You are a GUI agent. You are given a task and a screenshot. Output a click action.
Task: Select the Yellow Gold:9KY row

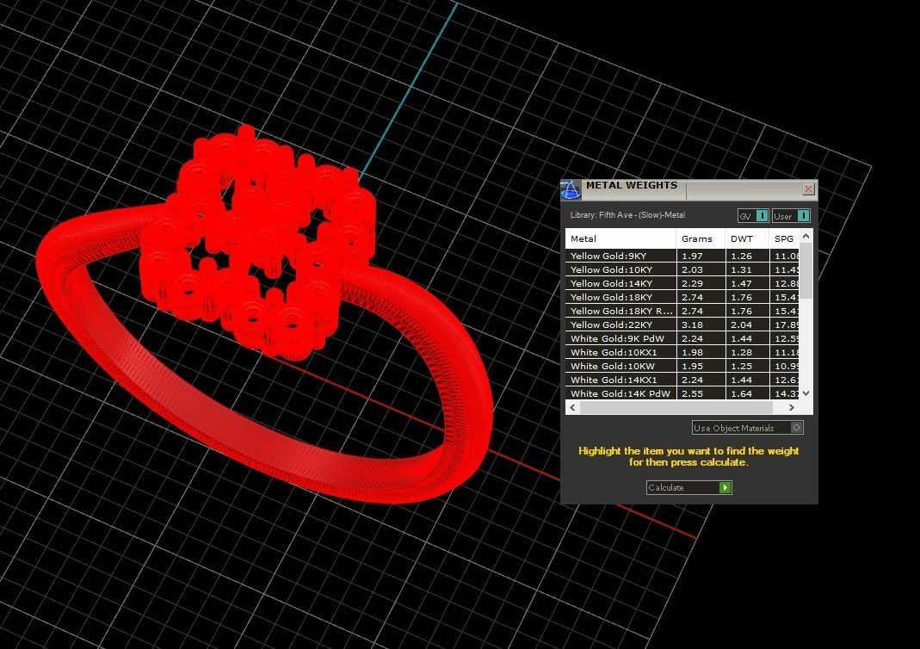[x=682, y=256]
